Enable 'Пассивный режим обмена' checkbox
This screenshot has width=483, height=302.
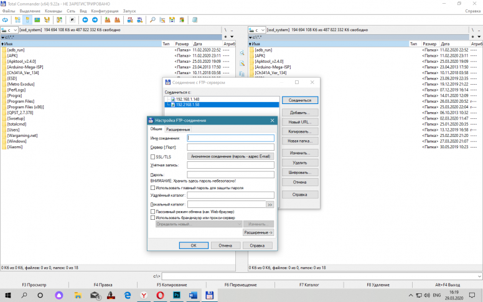pyautogui.click(x=152, y=212)
